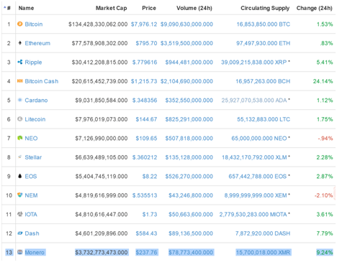Screen dimensions: 337x262
Task: Open the Stellar coin link
Action: tap(33, 157)
